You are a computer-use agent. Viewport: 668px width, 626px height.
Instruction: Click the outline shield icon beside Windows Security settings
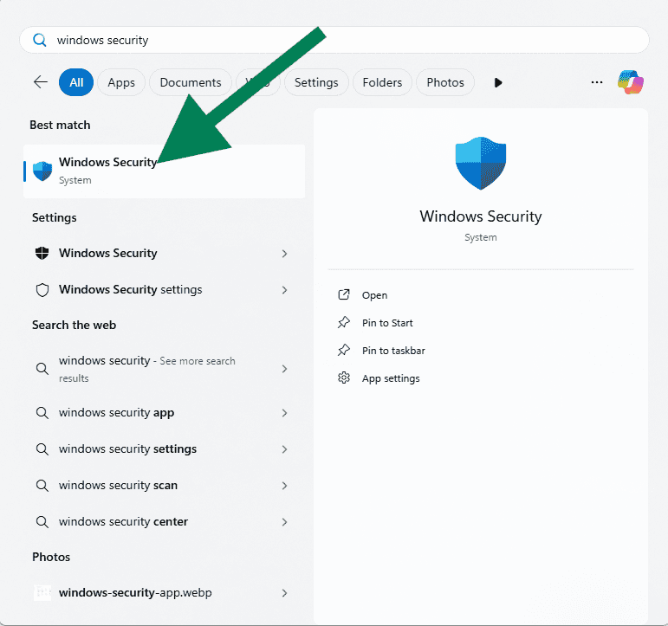[x=42, y=290]
